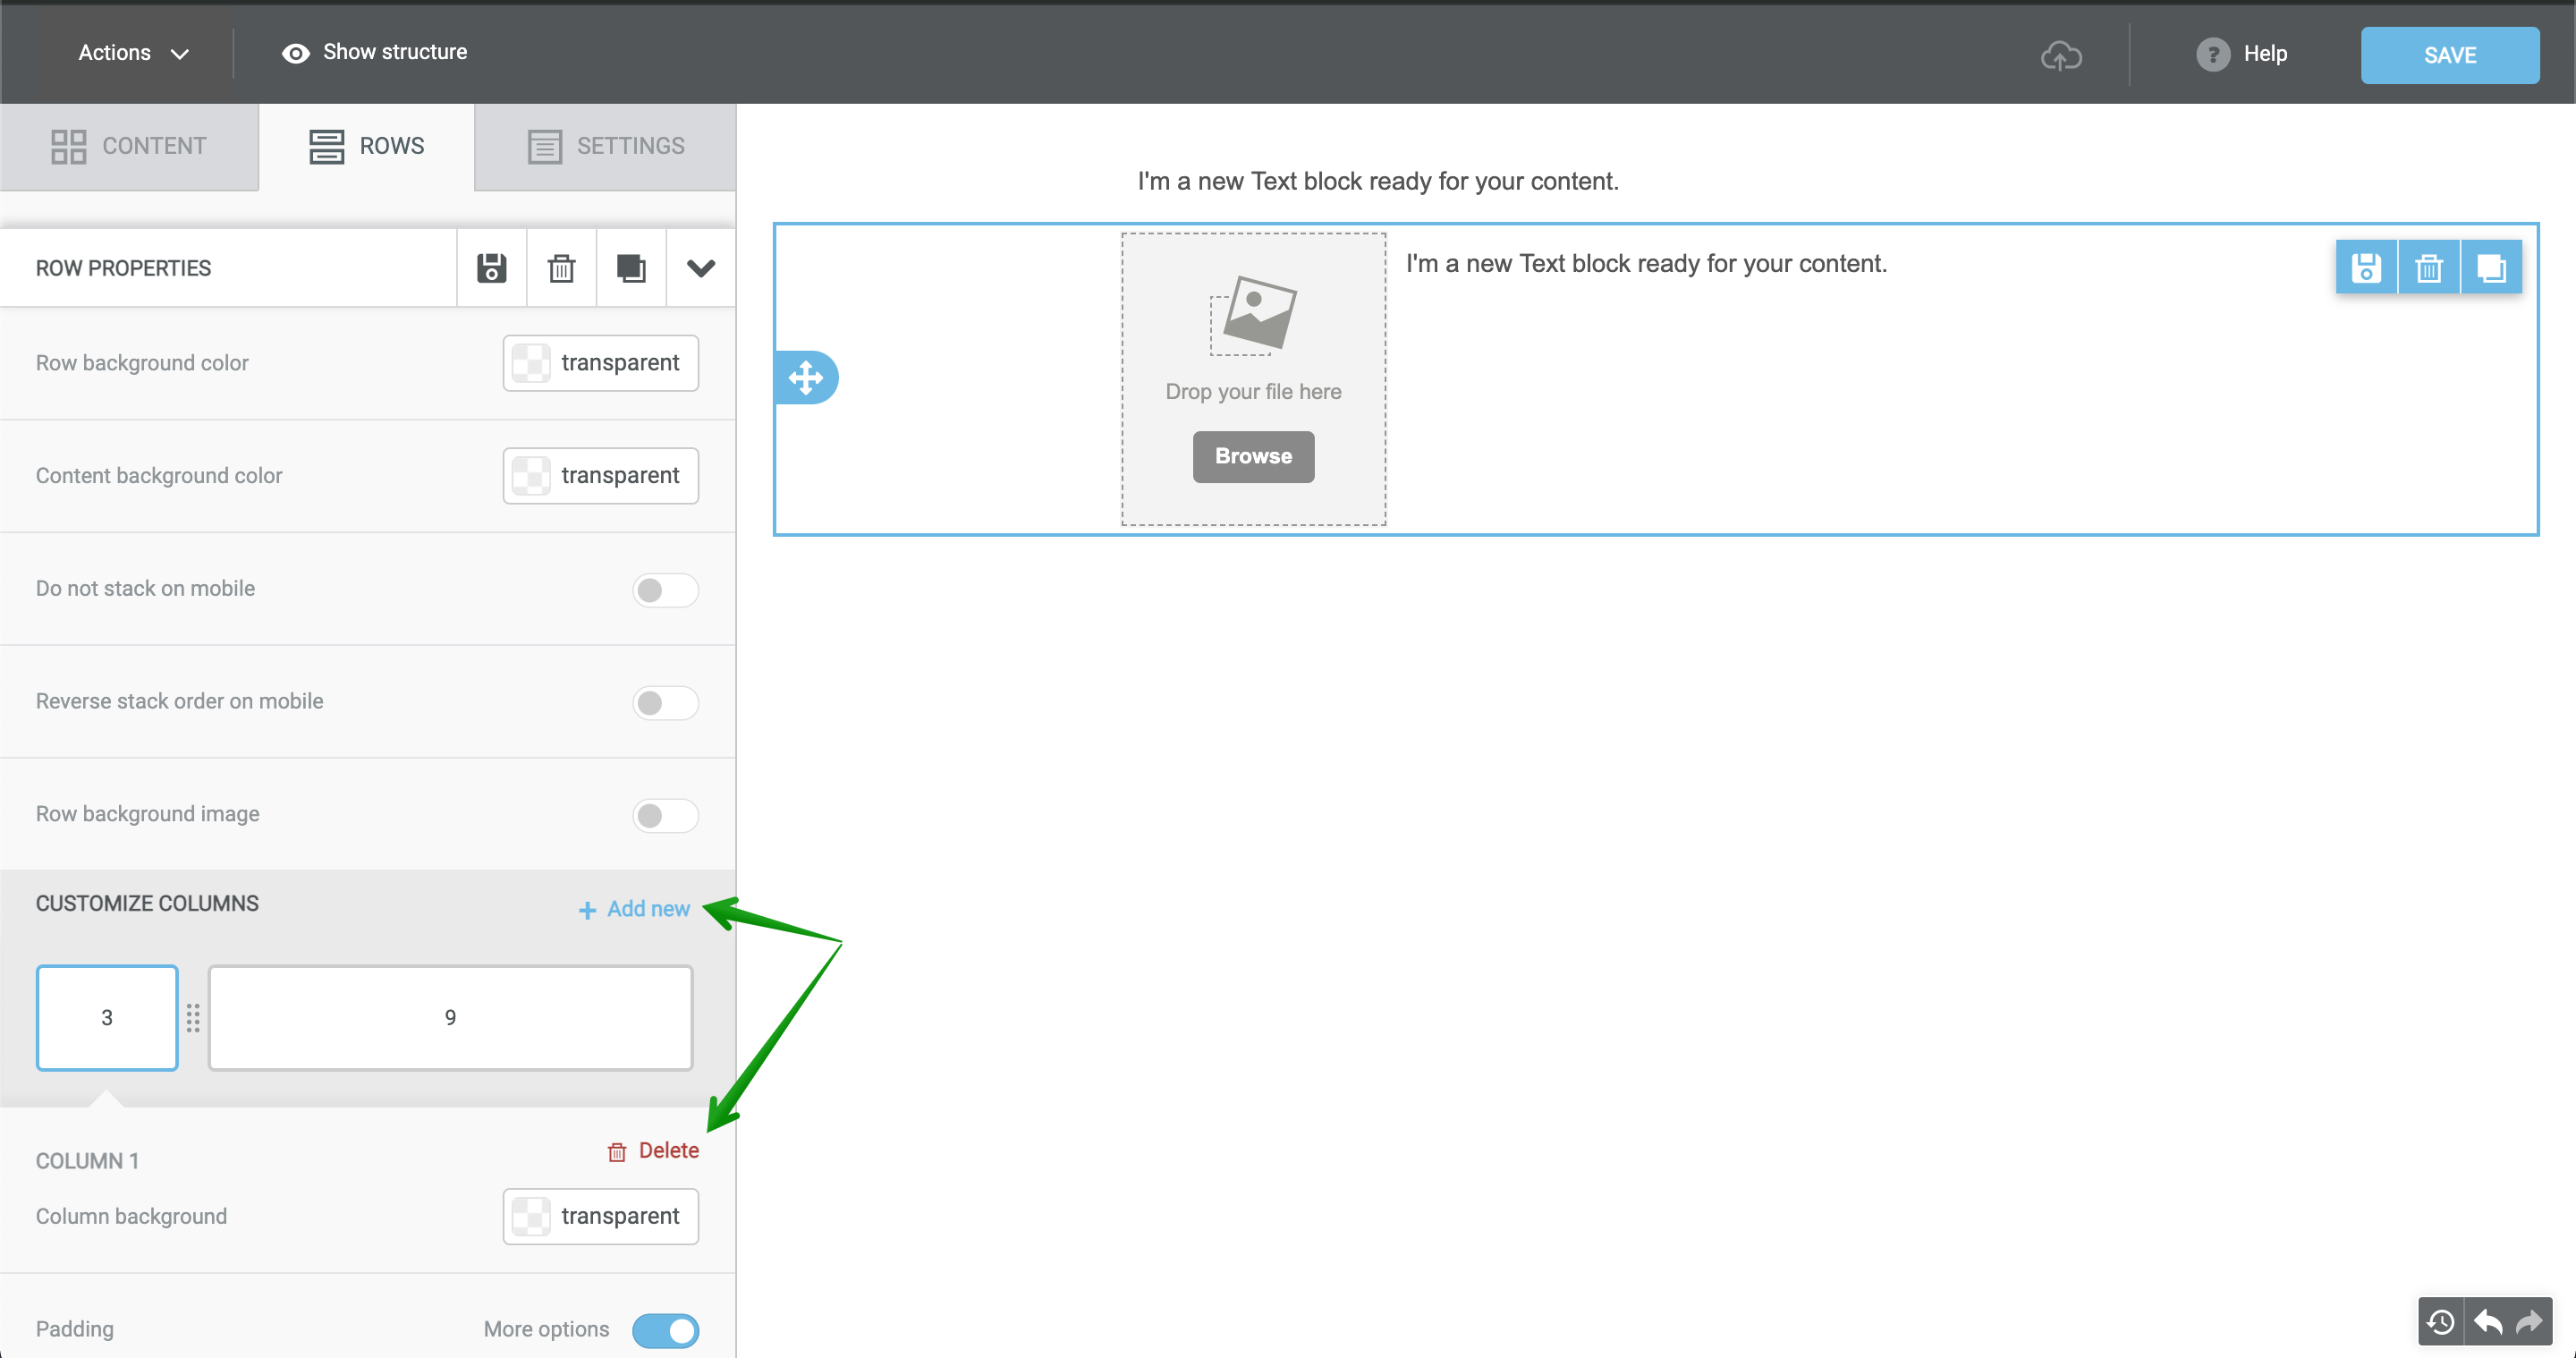Click the duplicate row icon
Screen dimensions: 2576x1358
631,269
